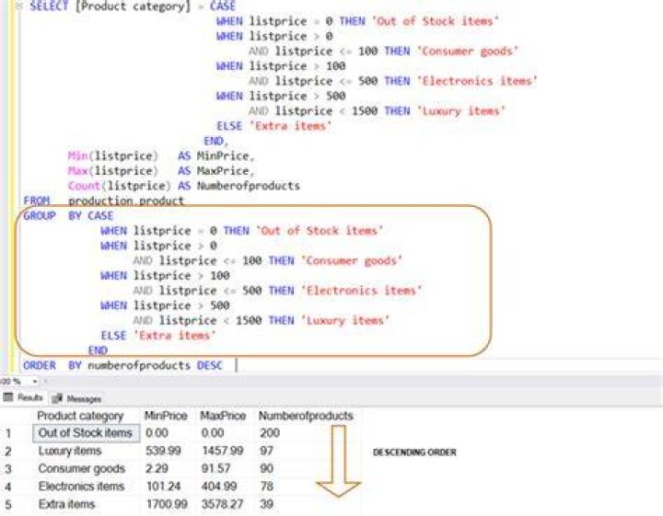Collapse the SELECT statement code block
Image resolution: width=663 pixels, height=516 pixels.
coord(18,6)
